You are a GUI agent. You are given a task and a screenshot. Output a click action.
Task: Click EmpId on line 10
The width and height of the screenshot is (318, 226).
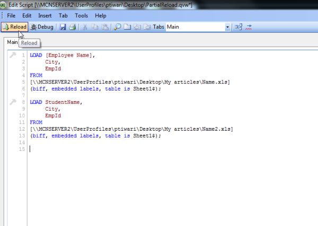click(x=53, y=115)
